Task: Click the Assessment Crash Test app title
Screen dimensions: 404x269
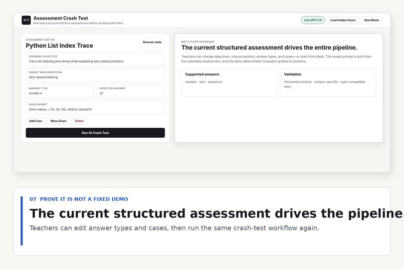Action: point(61,18)
